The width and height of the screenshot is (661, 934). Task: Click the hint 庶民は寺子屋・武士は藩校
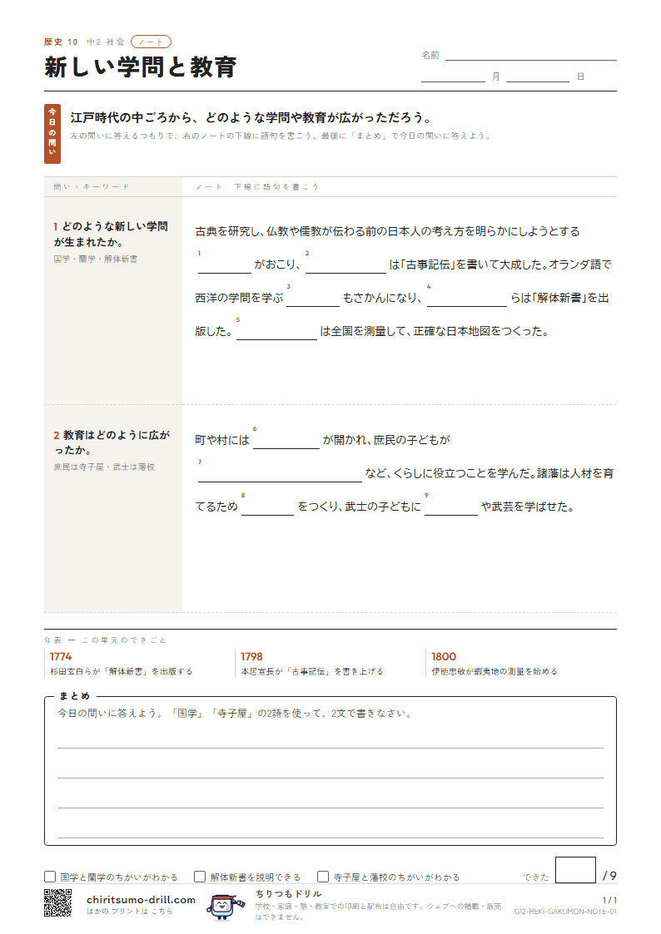pos(104,467)
